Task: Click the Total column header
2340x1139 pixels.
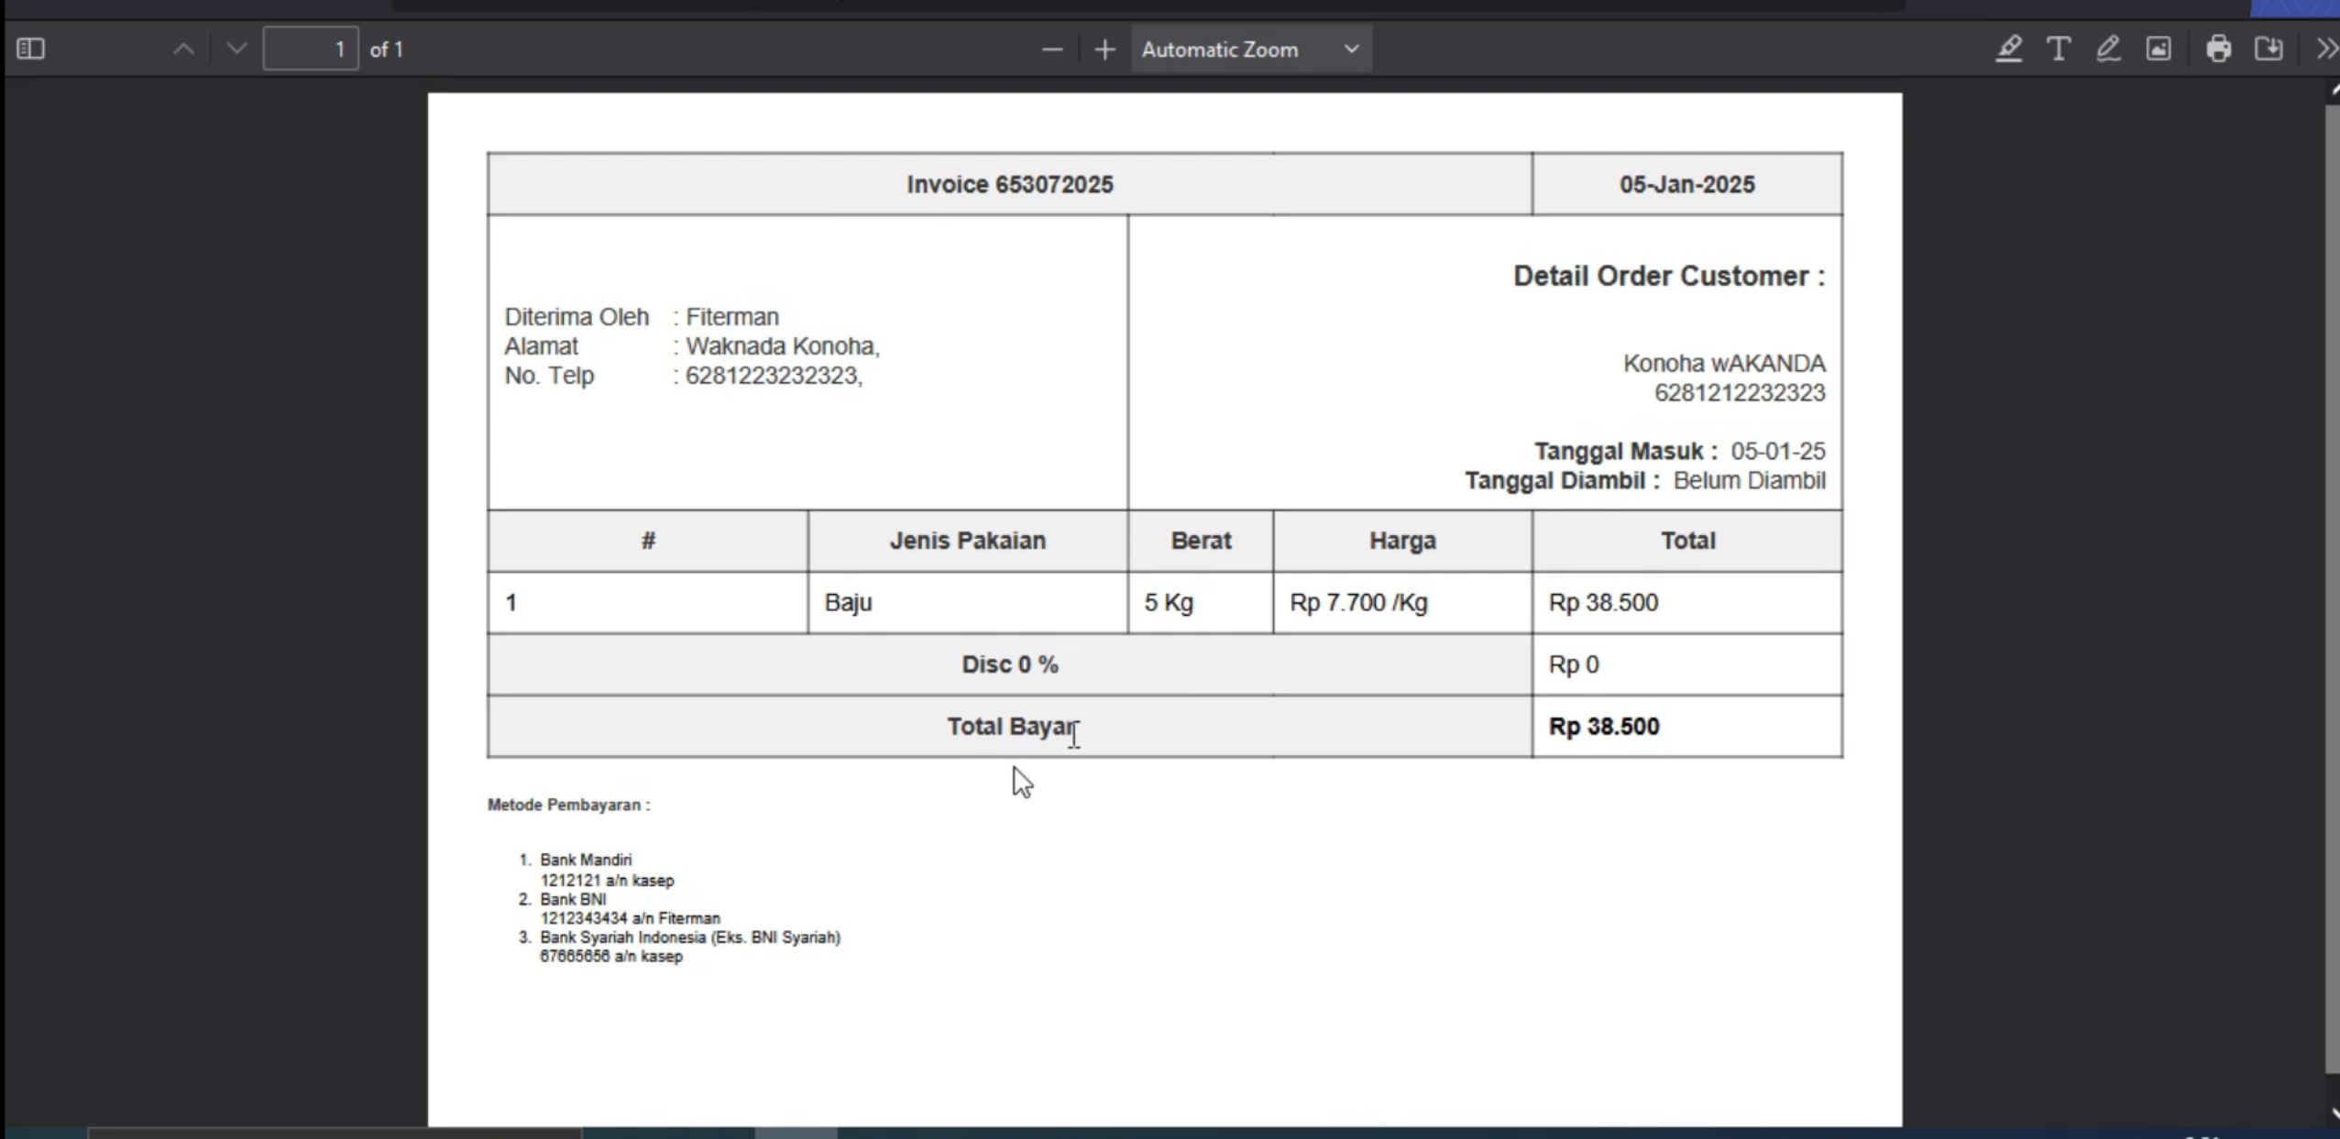Action: [1687, 541]
